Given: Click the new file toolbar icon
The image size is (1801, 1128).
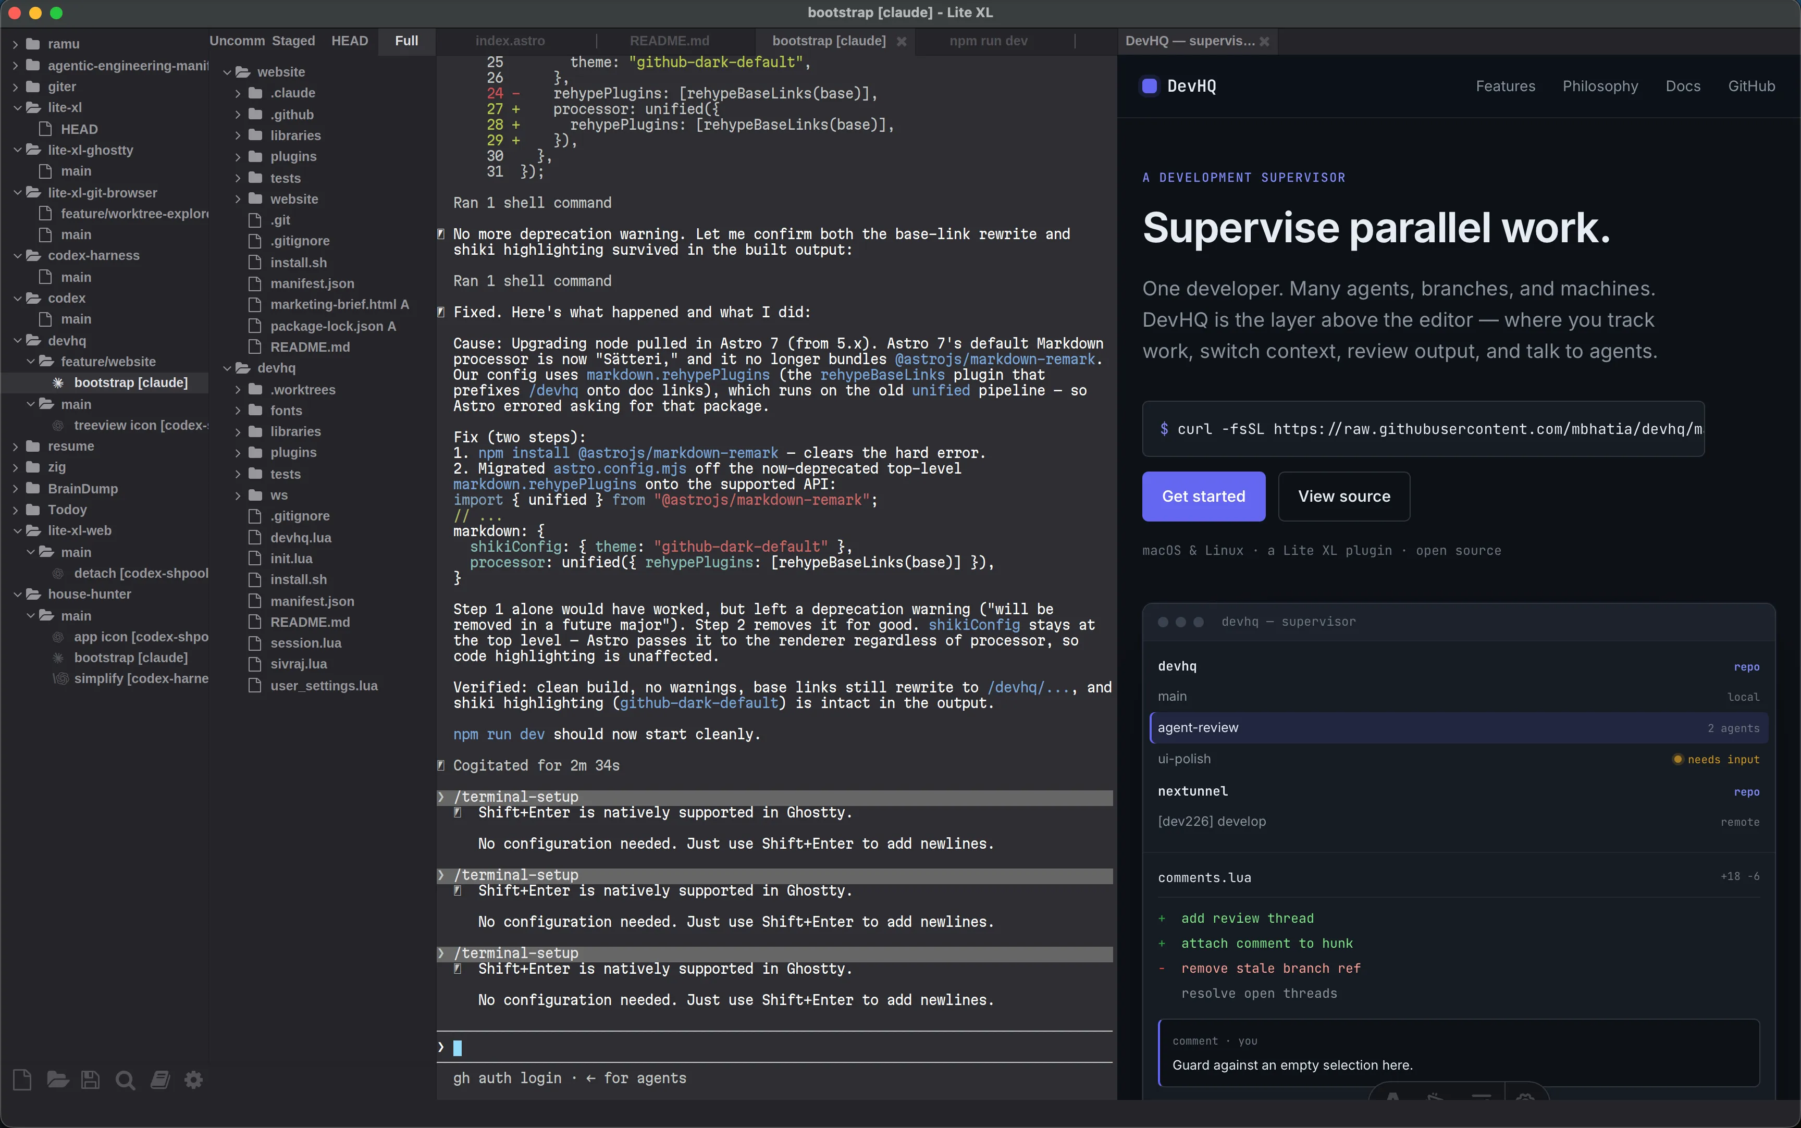Looking at the screenshot, I should (22, 1080).
